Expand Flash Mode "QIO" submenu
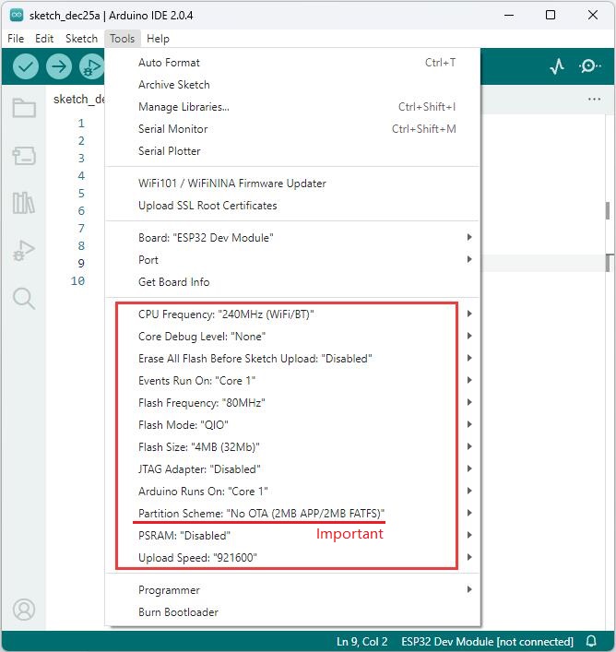 (x=292, y=425)
